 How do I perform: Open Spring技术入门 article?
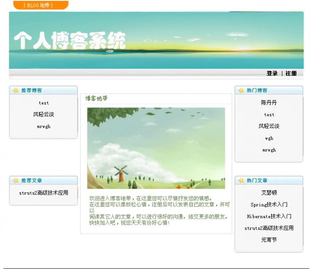point(269,205)
